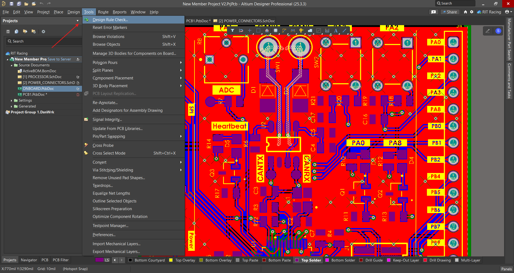Click the comment notification icon
The height and width of the screenshot is (273, 514).
tap(434, 12)
